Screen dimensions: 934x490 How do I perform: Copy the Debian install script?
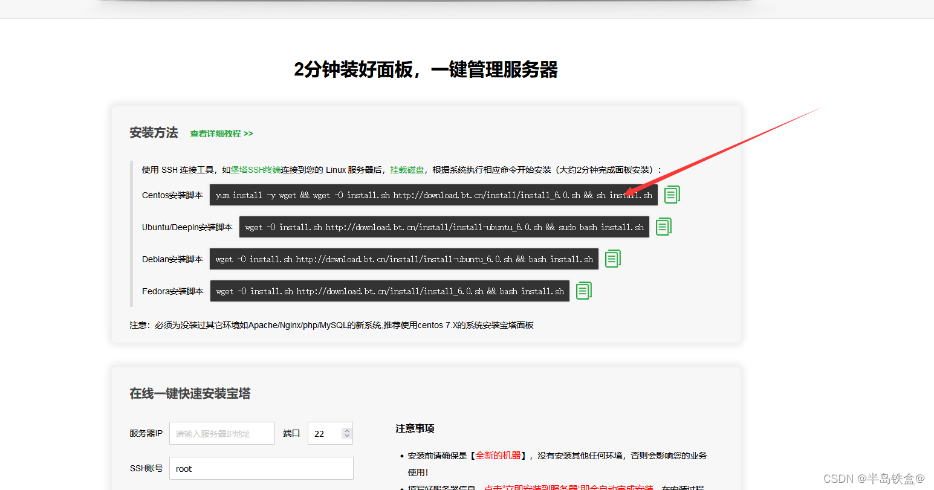coord(612,259)
